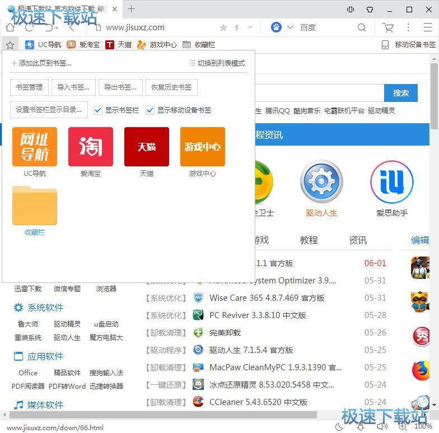Run search with magnifier icon
The image size is (439, 433).
click(x=362, y=27)
